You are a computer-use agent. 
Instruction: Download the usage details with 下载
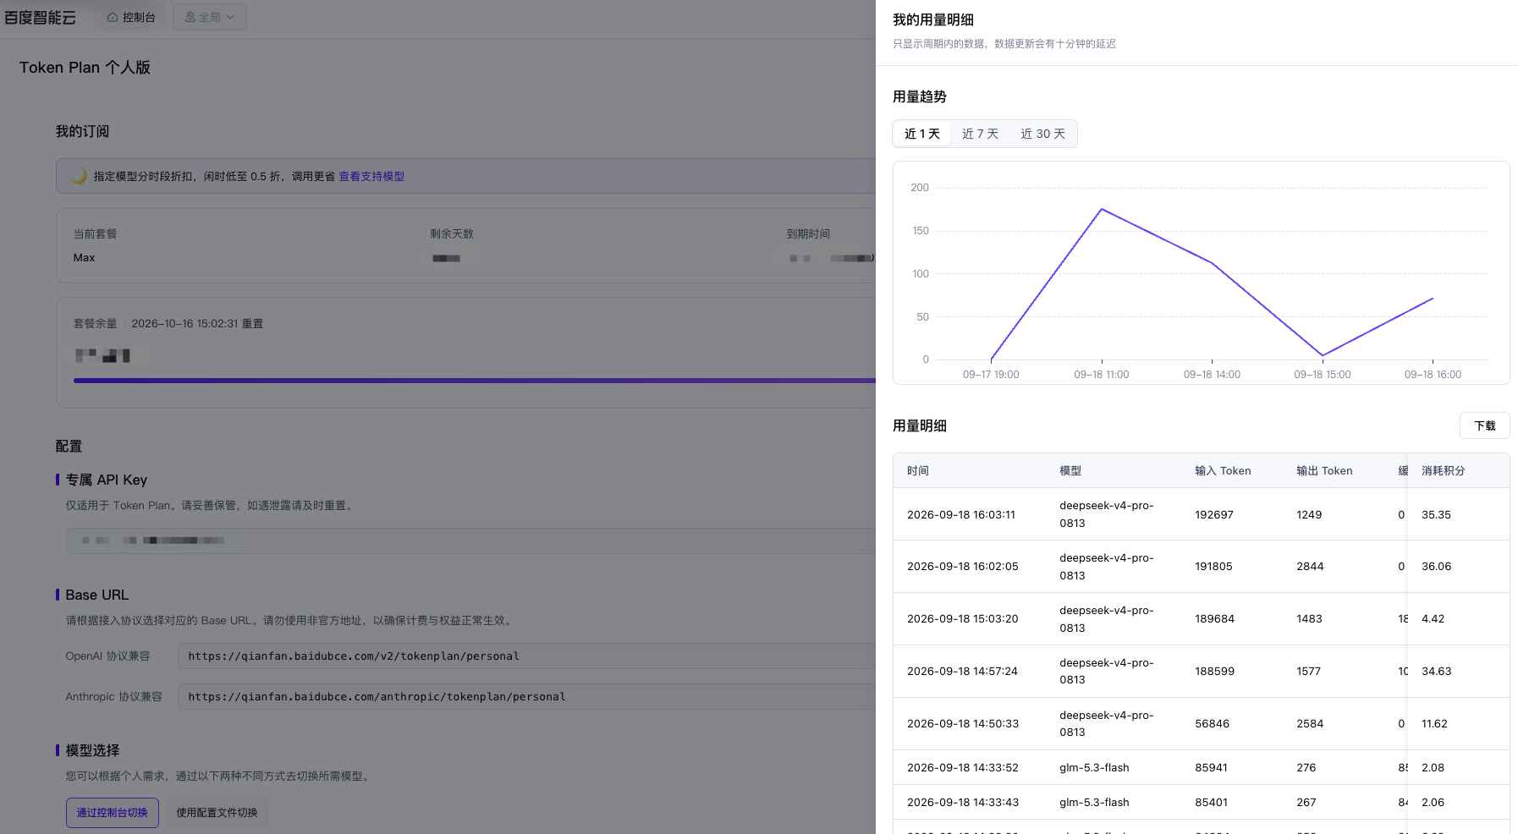pyautogui.click(x=1485, y=425)
